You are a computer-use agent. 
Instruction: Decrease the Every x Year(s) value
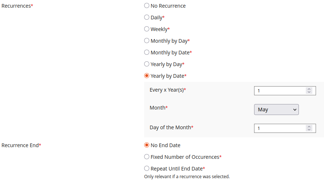click(x=309, y=92)
